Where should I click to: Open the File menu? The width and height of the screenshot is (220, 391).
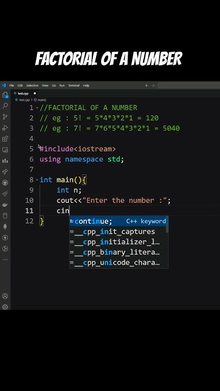pos(12,85)
